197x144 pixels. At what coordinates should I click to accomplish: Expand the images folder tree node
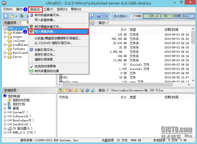(5, 37)
